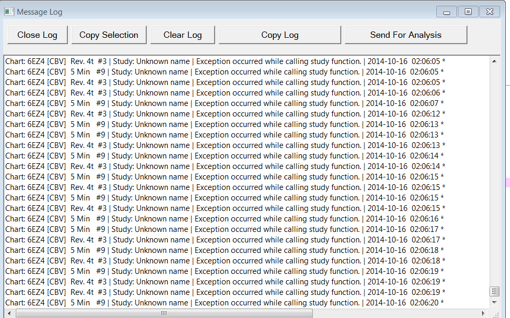Minimize the Message Log window

point(446,12)
